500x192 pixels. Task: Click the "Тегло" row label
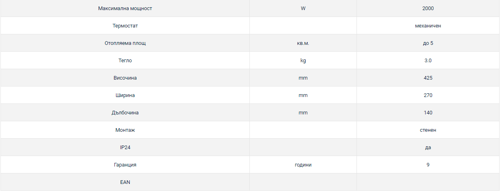click(125, 61)
